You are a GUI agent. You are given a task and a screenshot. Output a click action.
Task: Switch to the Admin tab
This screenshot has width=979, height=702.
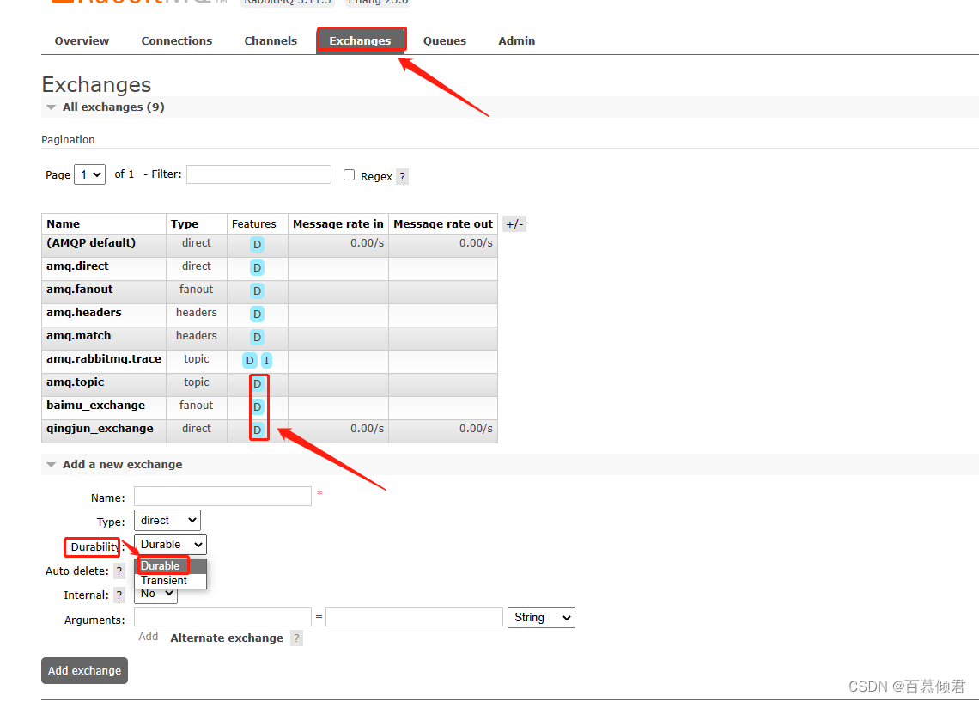click(516, 40)
